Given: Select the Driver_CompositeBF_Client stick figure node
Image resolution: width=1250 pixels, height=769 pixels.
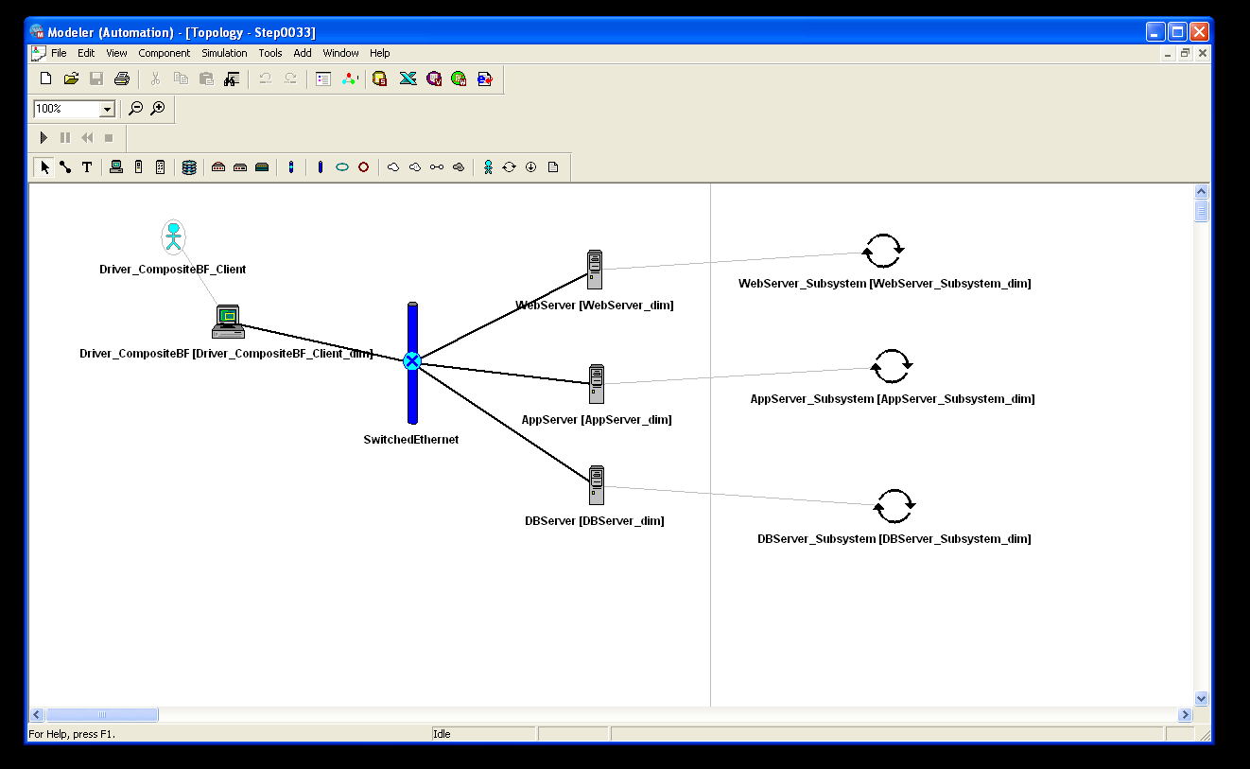Looking at the screenshot, I should click(x=173, y=236).
